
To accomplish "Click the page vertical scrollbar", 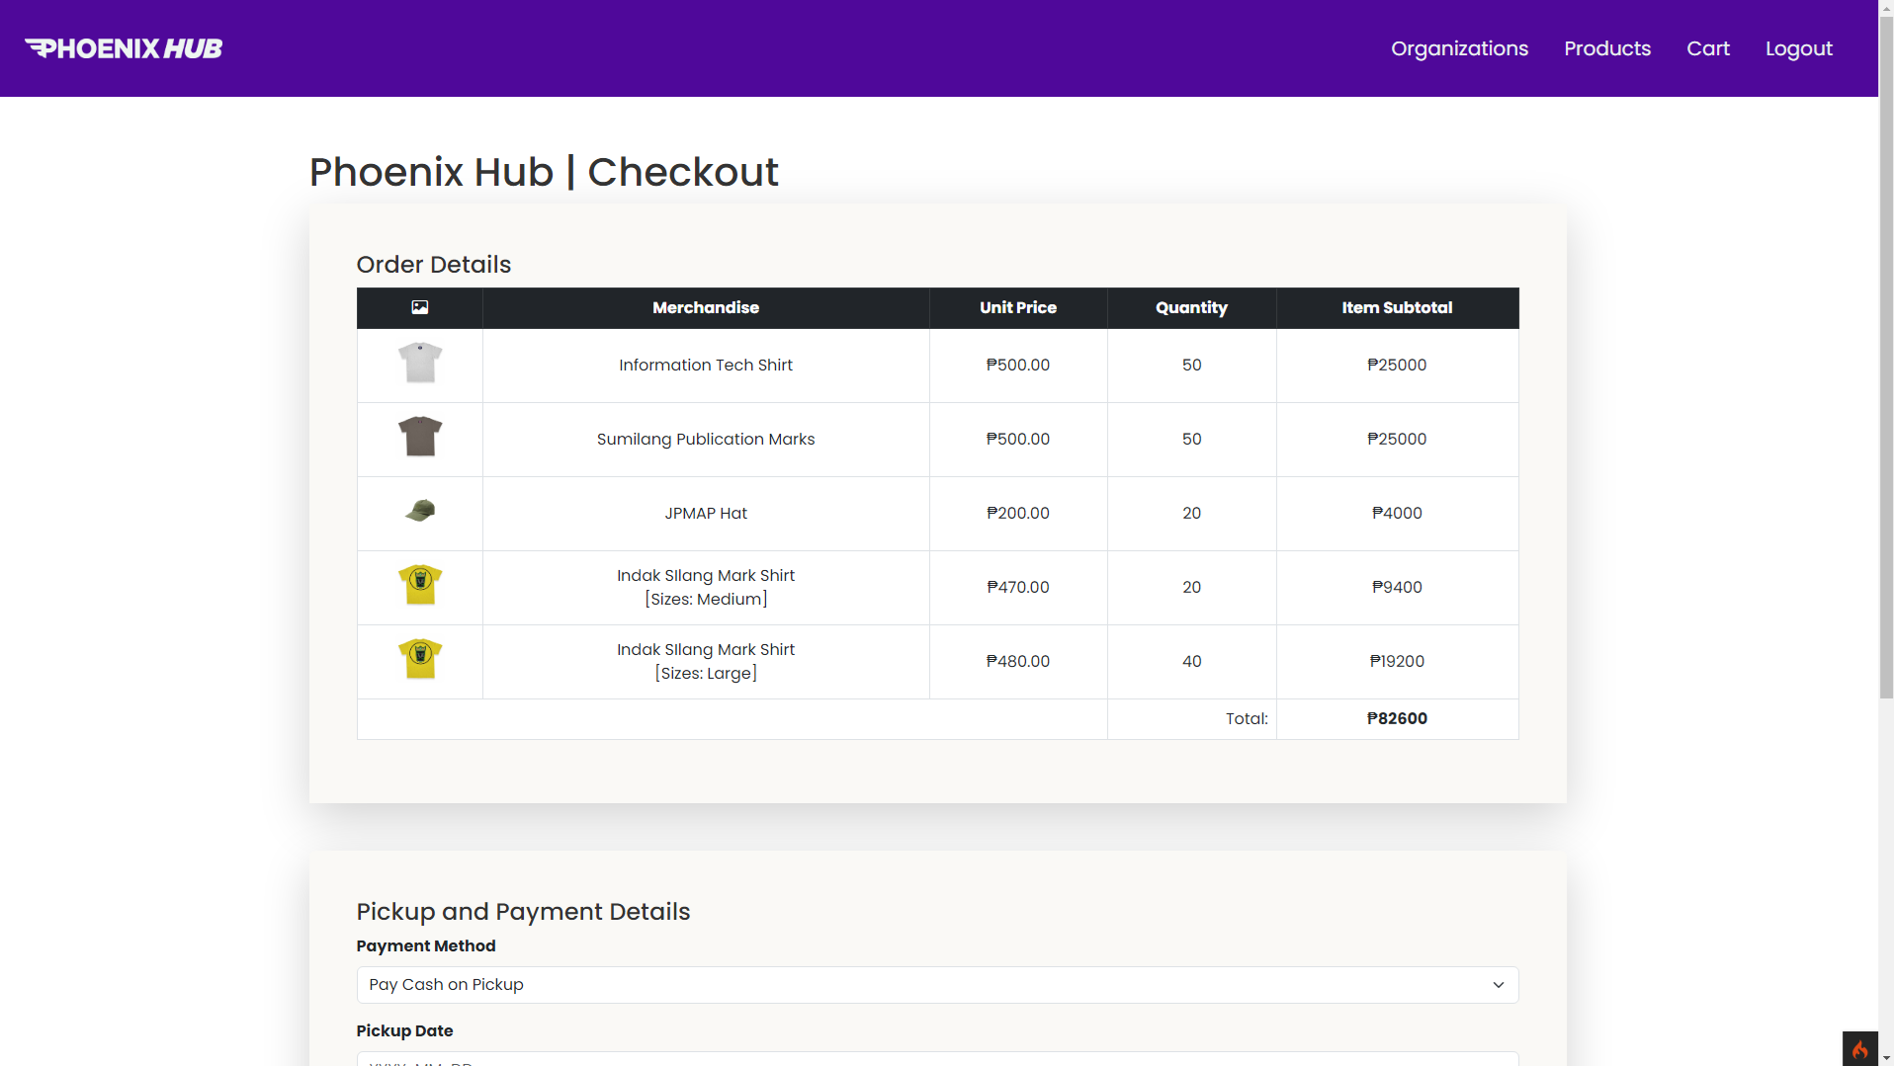I will 1885,395.
